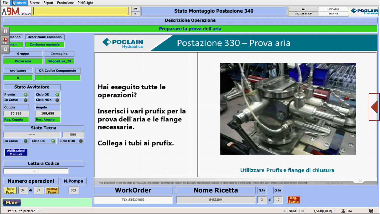Click the red arrow on right edge
The image size is (380, 214).
point(374,107)
